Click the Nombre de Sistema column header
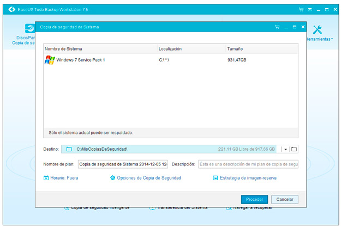The height and width of the screenshot is (228, 341). point(100,49)
